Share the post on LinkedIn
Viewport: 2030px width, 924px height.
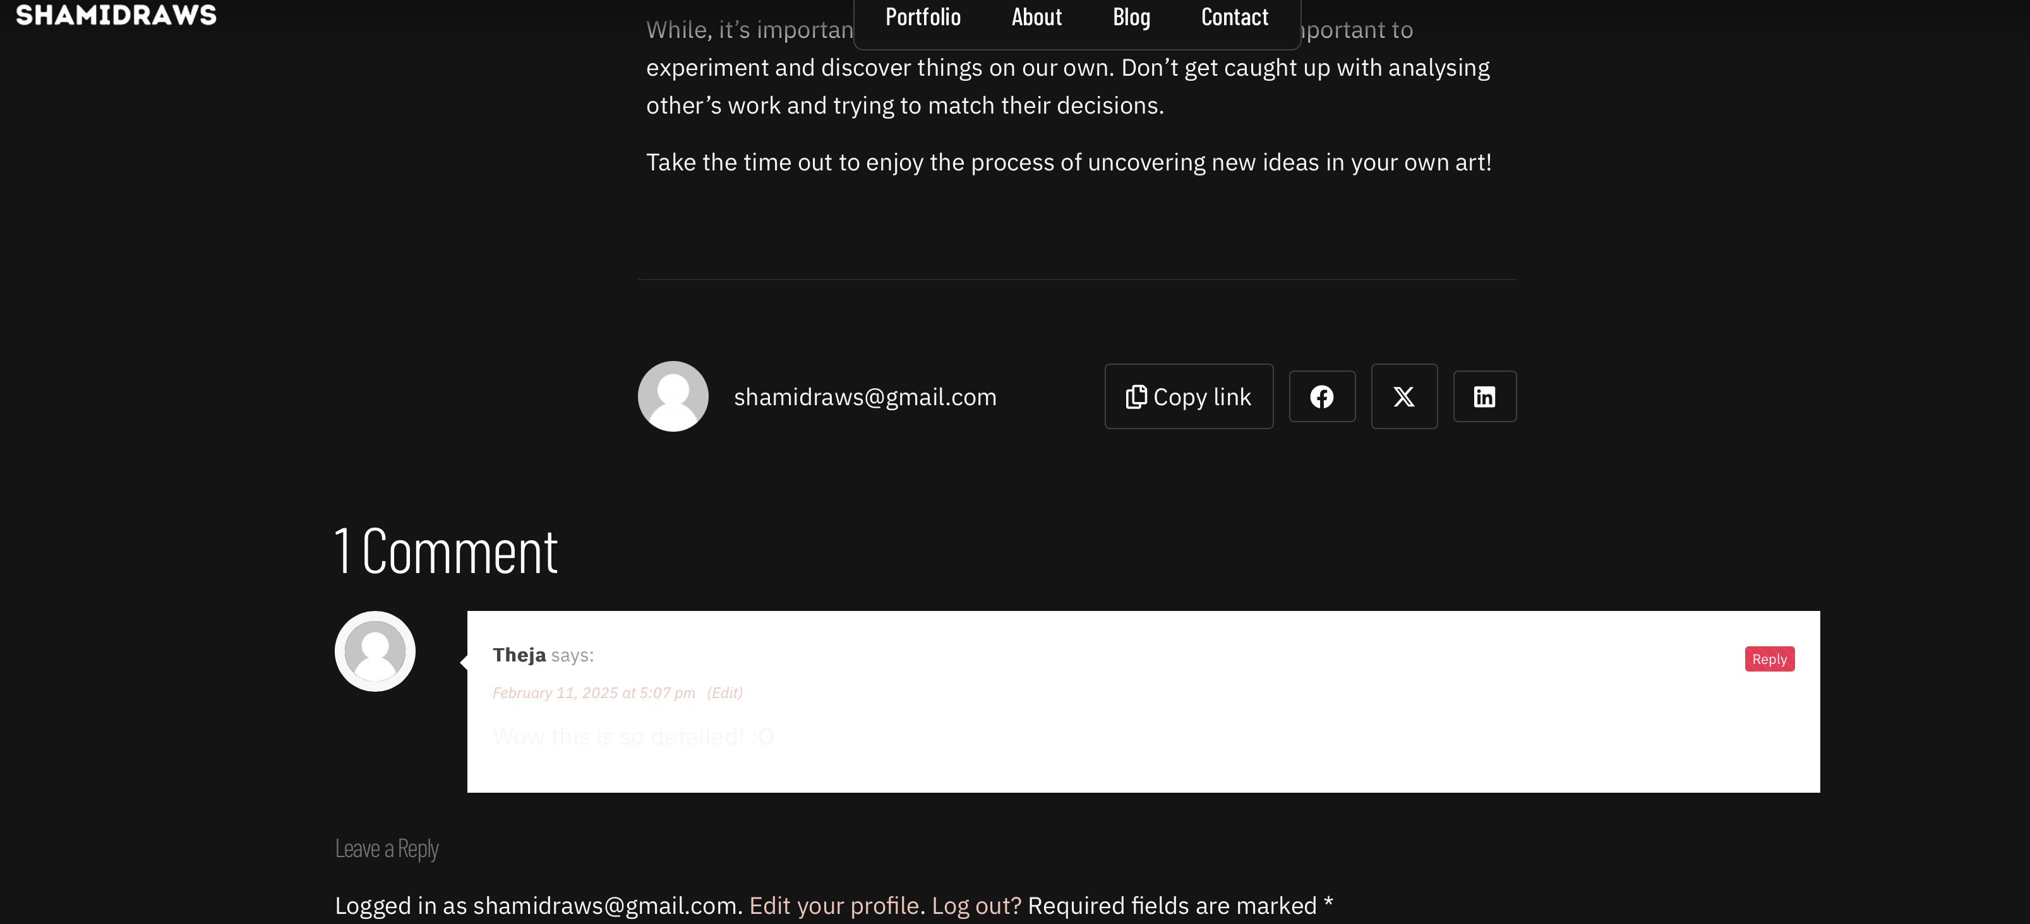click(x=1484, y=396)
